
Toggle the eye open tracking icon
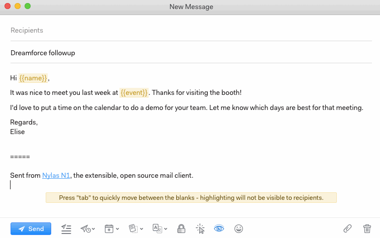coord(219,228)
